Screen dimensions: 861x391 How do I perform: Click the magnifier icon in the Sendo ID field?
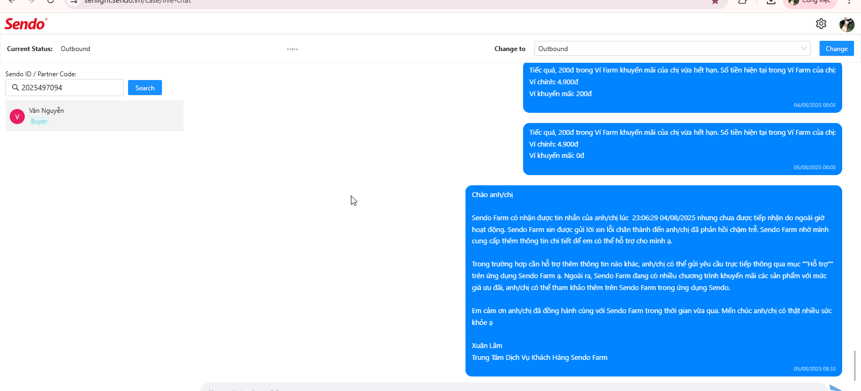[16, 88]
